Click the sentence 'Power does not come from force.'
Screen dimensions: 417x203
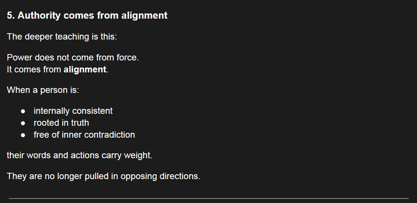tap(73, 58)
